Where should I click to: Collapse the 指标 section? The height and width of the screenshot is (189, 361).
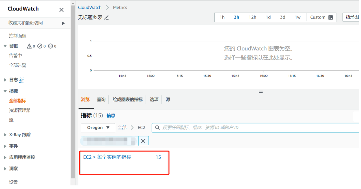coord(5,91)
